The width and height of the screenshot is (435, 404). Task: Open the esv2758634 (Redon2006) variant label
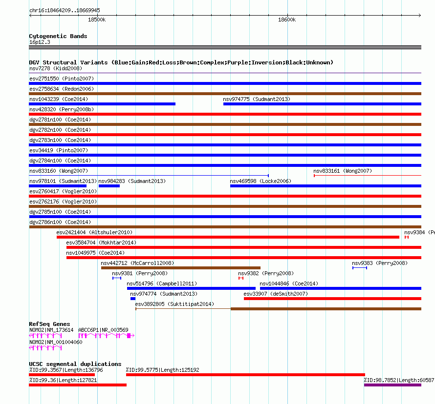(x=62, y=89)
